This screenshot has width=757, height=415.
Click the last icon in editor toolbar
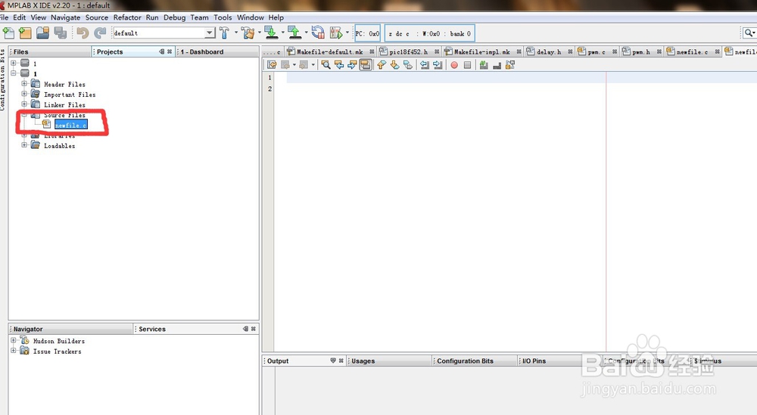pos(509,64)
